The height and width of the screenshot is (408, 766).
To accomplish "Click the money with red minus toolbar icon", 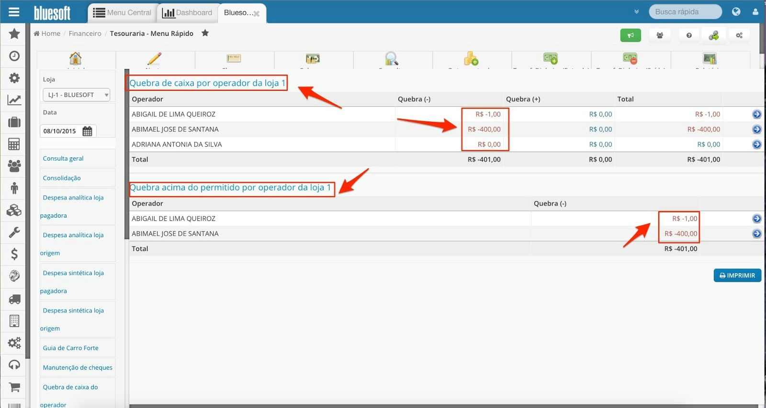I will click(630, 58).
